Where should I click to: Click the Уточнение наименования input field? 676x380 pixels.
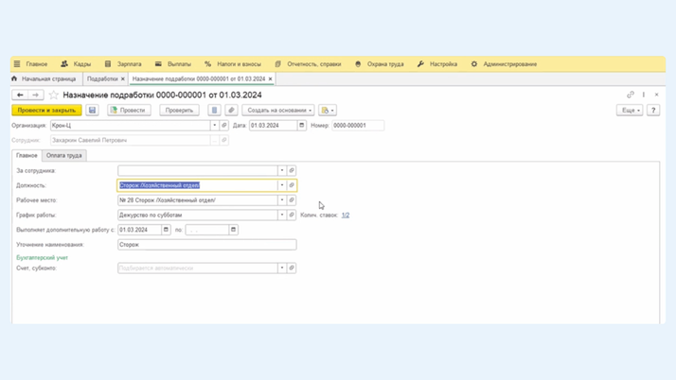(206, 245)
